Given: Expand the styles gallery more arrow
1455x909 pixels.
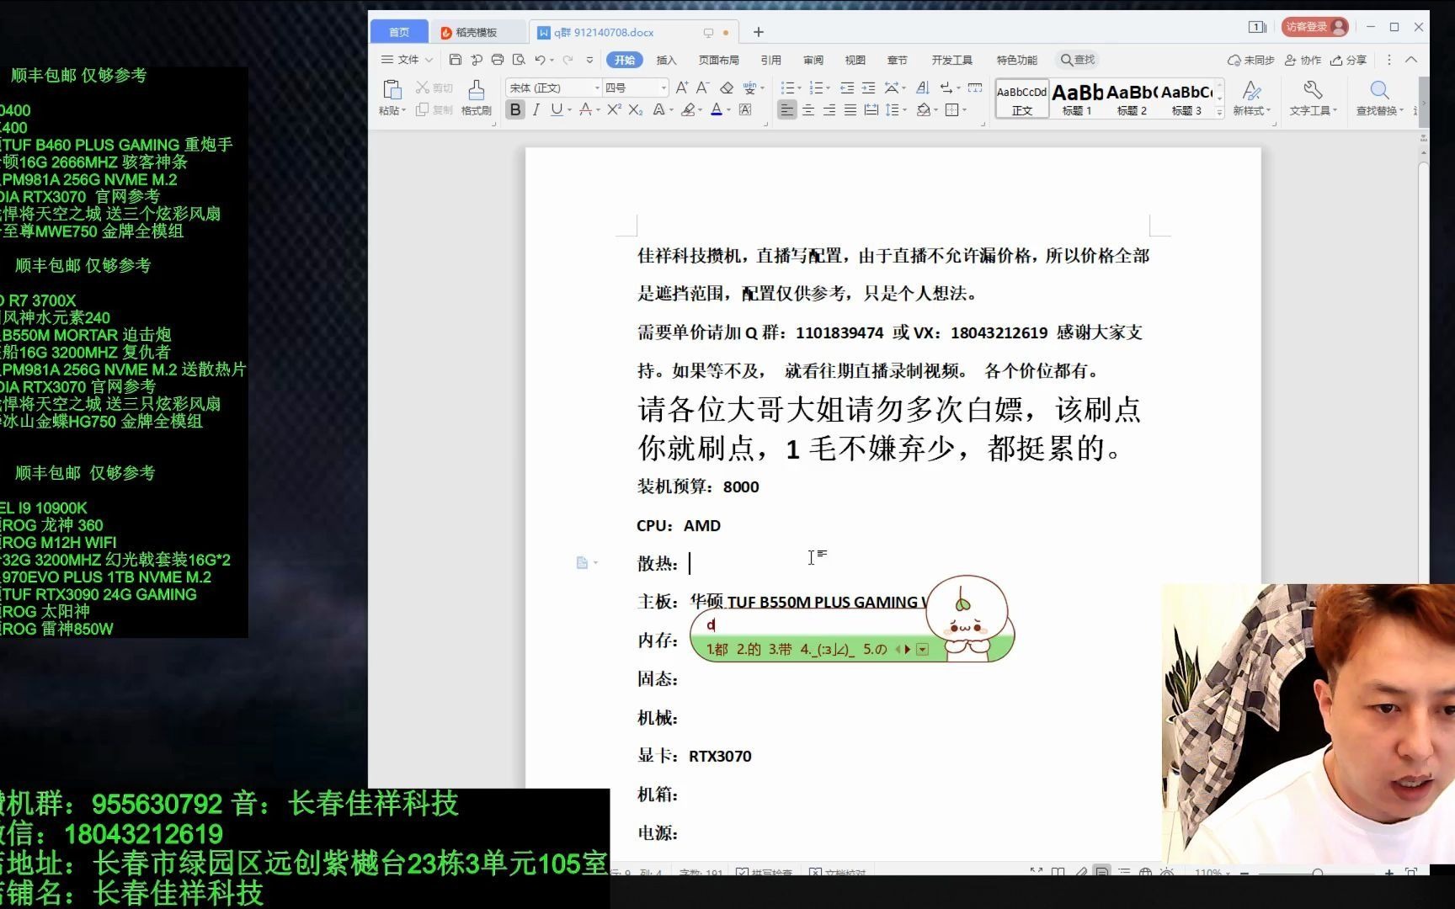Looking at the screenshot, I should 1219,112.
